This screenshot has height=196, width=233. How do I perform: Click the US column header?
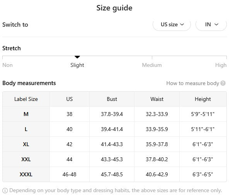pyautogui.click(x=69, y=99)
